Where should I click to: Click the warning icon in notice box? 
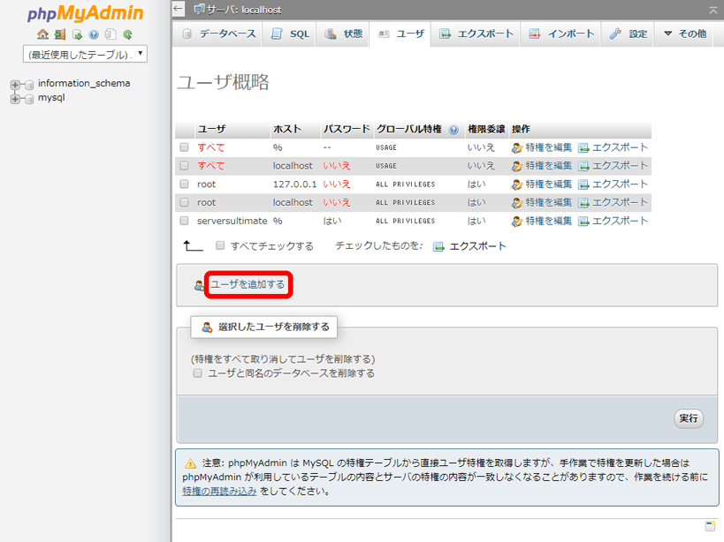(x=190, y=463)
